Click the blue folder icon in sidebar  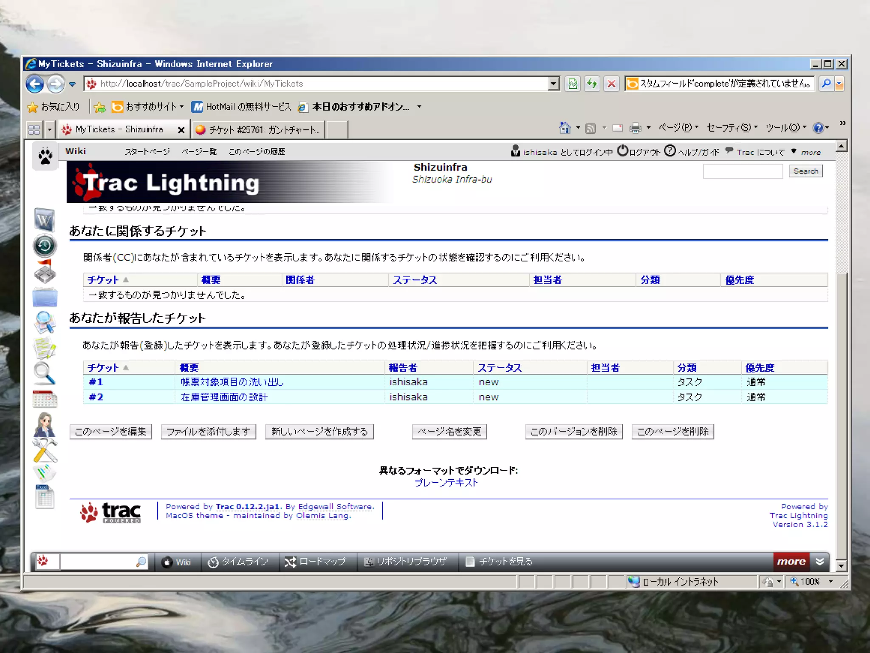(x=45, y=297)
